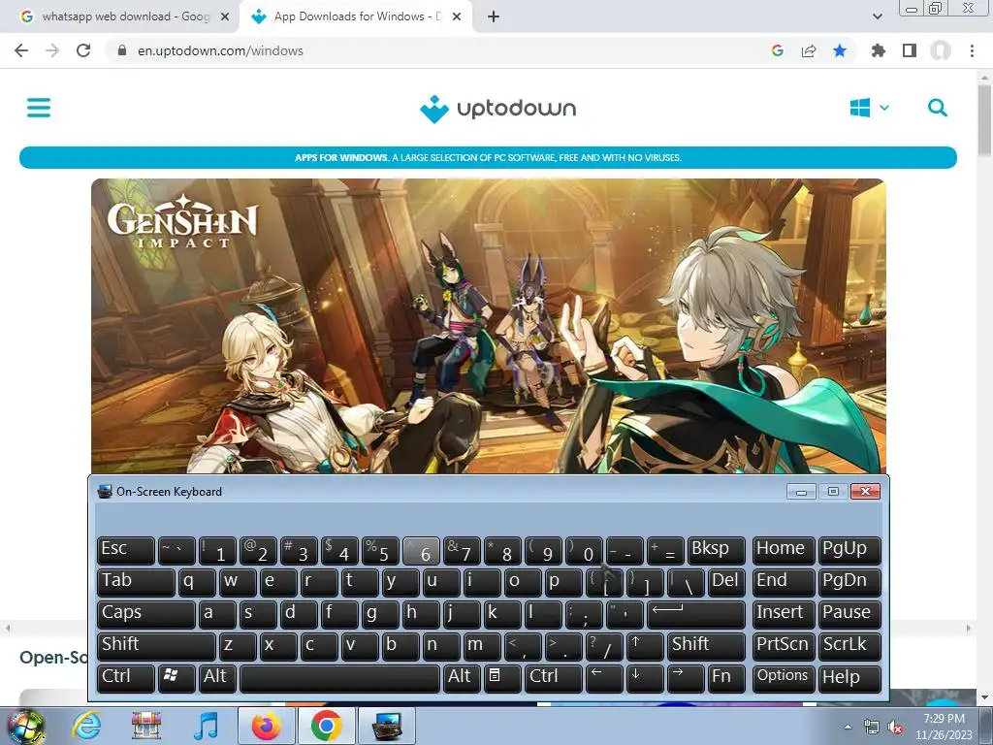Click the PgDn key
The image size is (993, 745).
point(849,582)
